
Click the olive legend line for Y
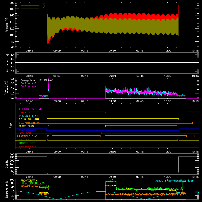(x=30, y=9)
